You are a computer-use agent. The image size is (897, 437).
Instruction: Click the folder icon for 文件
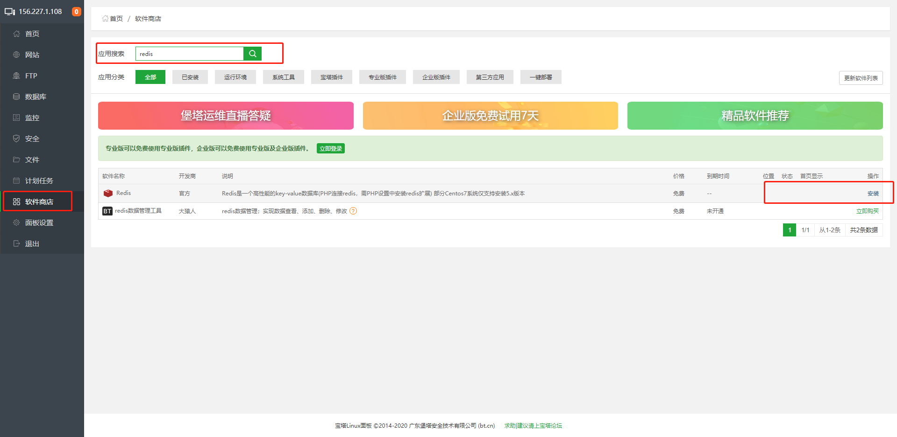pos(16,160)
